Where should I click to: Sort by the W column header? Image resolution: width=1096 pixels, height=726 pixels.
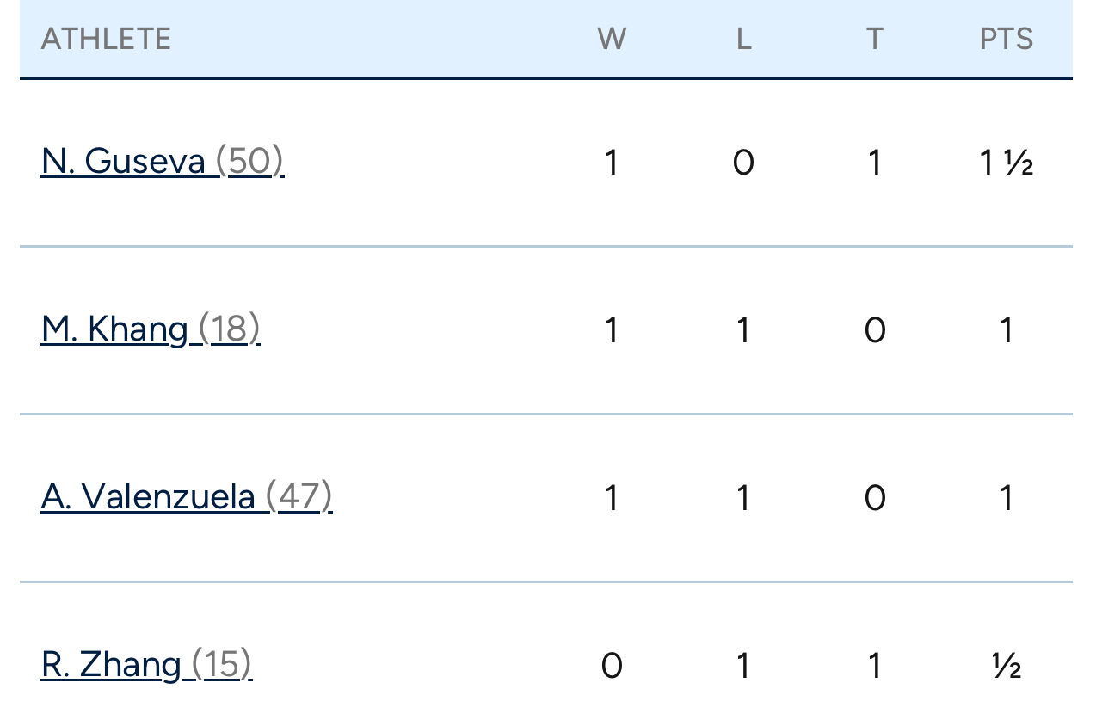point(612,39)
